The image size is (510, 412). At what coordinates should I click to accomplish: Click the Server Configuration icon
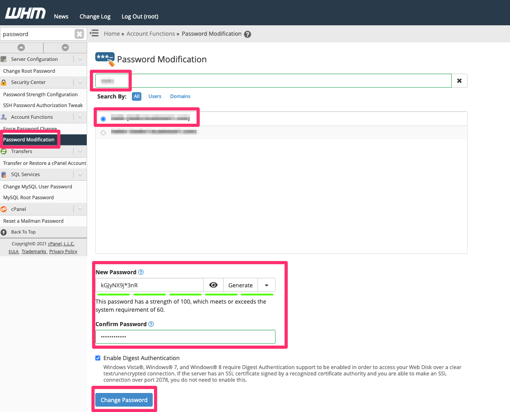point(4,59)
